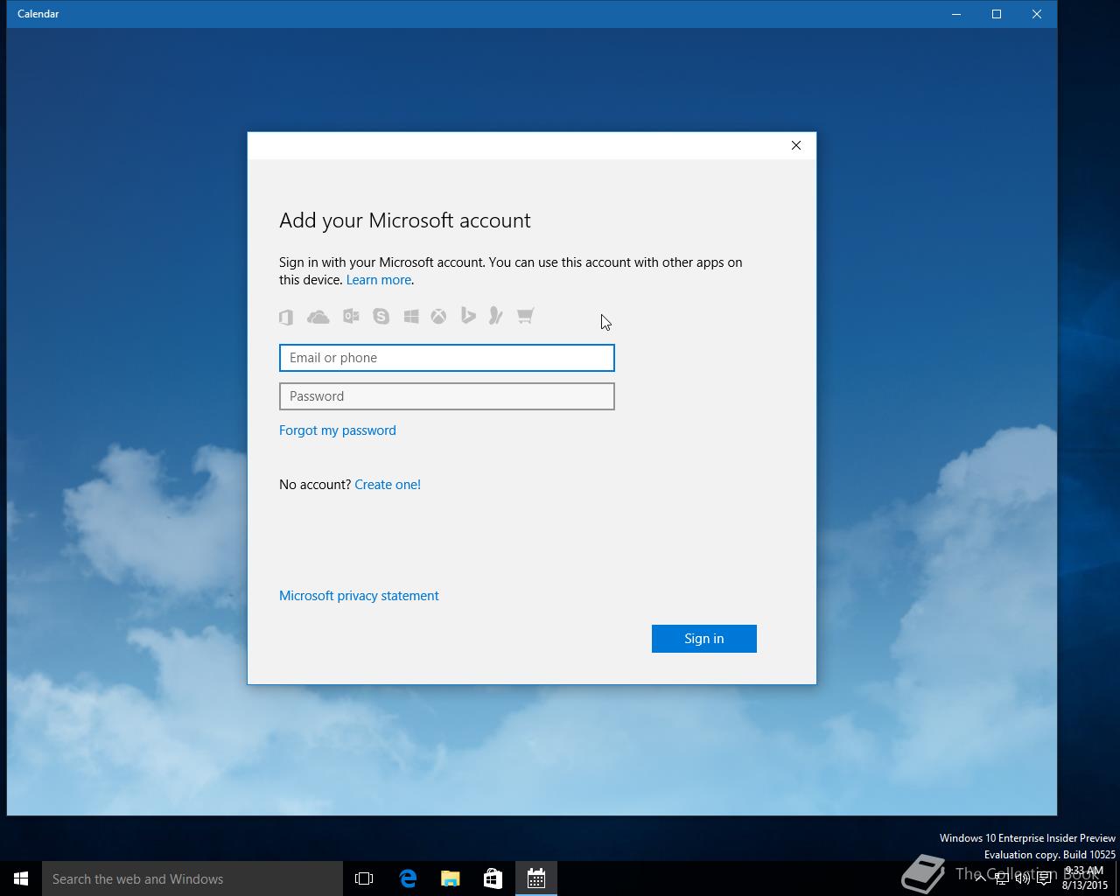Focus the Email or phone field
This screenshot has height=896, width=1120.
click(x=447, y=358)
